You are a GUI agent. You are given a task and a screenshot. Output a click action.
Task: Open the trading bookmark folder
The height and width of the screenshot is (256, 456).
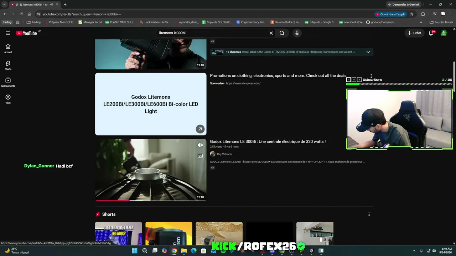(x=33, y=22)
